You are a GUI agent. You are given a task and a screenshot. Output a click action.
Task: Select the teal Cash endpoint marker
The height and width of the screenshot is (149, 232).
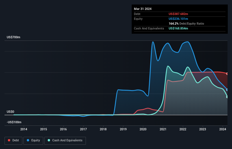(x=227, y=97)
